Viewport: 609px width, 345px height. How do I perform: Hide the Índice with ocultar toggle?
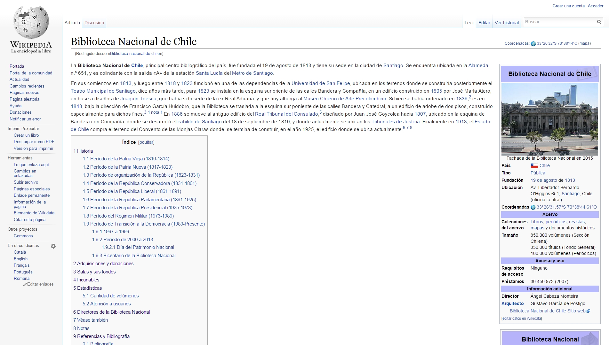click(x=146, y=142)
